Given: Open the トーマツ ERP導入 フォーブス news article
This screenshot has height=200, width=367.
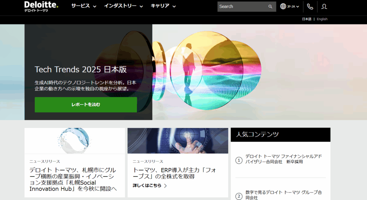Looking at the screenshot, I should (x=175, y=173).
